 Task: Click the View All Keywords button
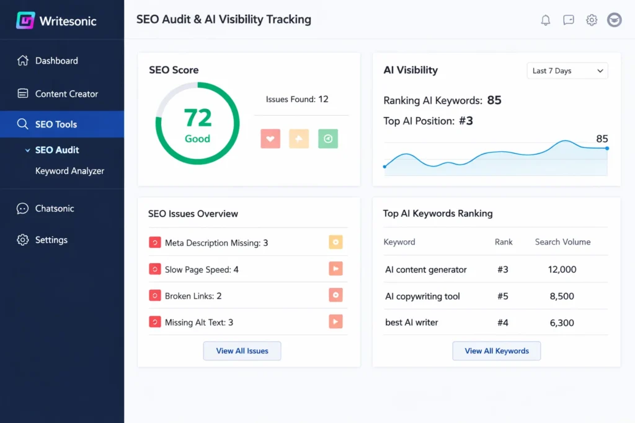tap(496, 351)
